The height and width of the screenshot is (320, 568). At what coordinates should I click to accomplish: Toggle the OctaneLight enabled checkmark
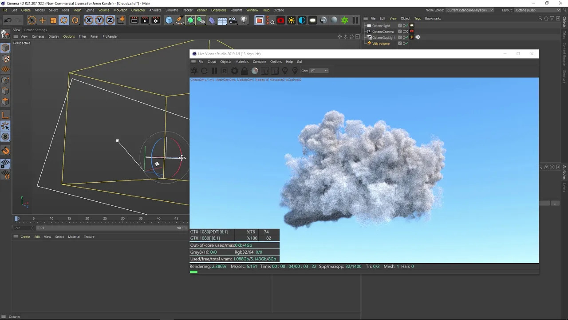coord(406,26)
